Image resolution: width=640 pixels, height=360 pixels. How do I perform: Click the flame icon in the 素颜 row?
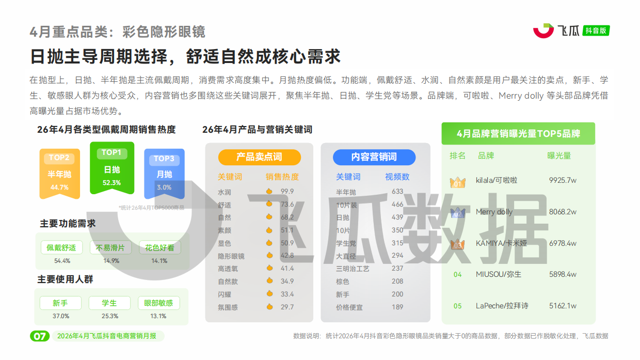[269, 230]
